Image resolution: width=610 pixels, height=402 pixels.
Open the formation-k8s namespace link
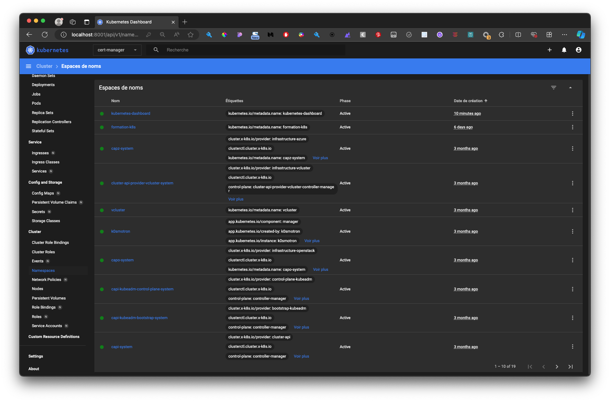pos(123,127)
